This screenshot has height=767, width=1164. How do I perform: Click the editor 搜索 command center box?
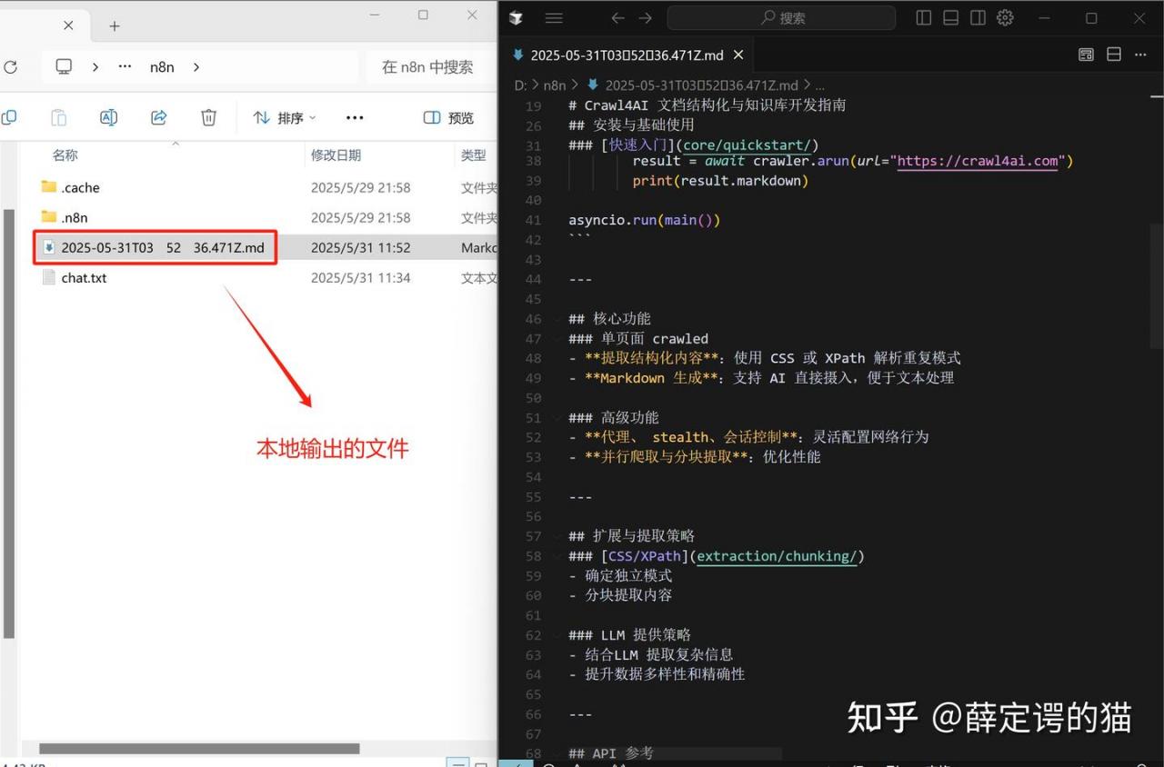[781, 17]
